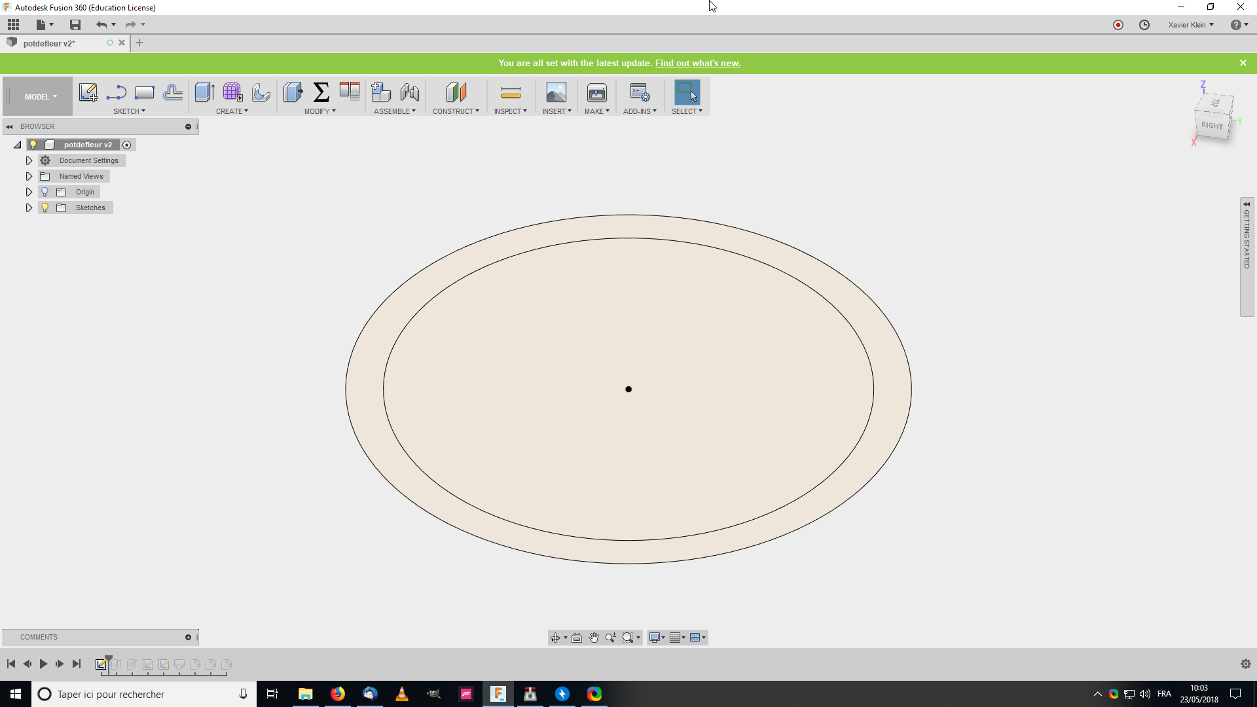This screenshot has height=707, width=1257.
Task: Click the Create Form sculpt icon
Action: point(232,92)
